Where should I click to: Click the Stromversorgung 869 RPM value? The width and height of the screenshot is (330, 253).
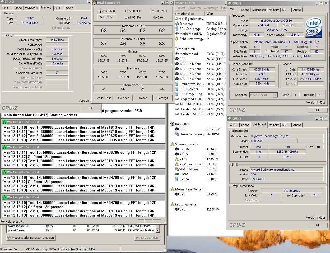tap(213, 134)
